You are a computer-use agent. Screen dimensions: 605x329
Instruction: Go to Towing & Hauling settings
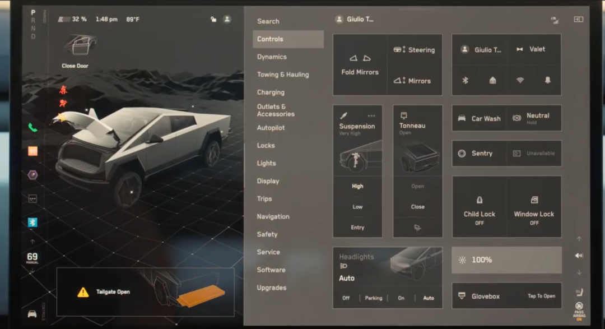(x=282, y=75)
